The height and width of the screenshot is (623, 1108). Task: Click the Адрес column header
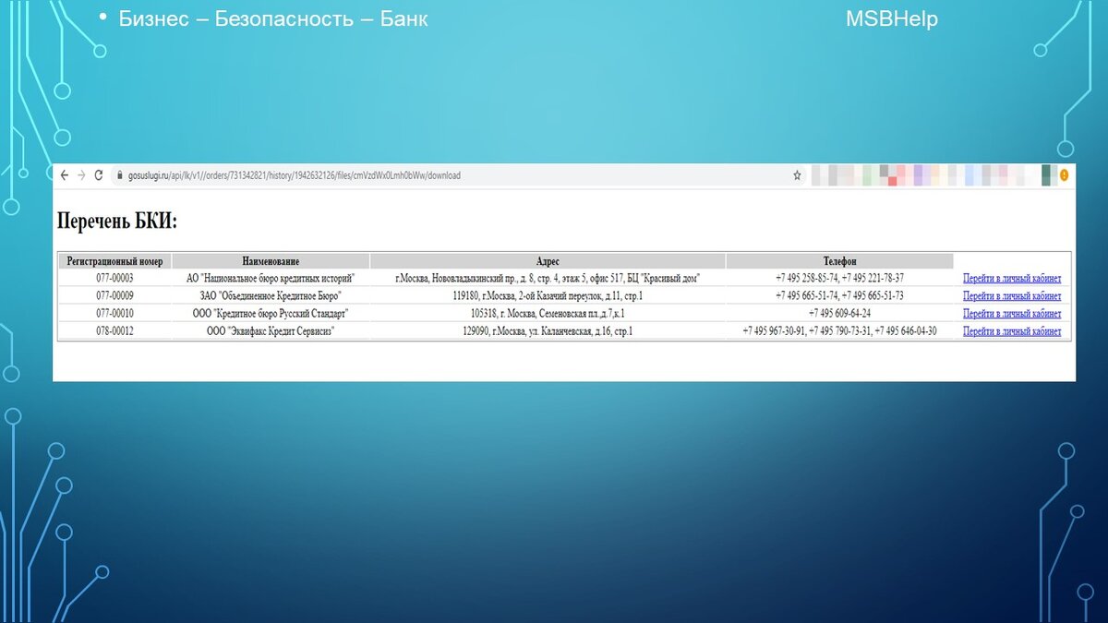click(548, 261)
